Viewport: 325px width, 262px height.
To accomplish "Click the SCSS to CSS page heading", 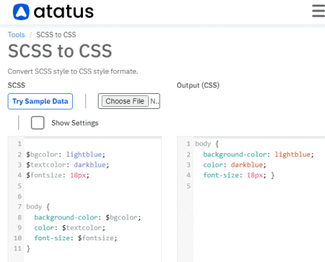I will [60, 51].
